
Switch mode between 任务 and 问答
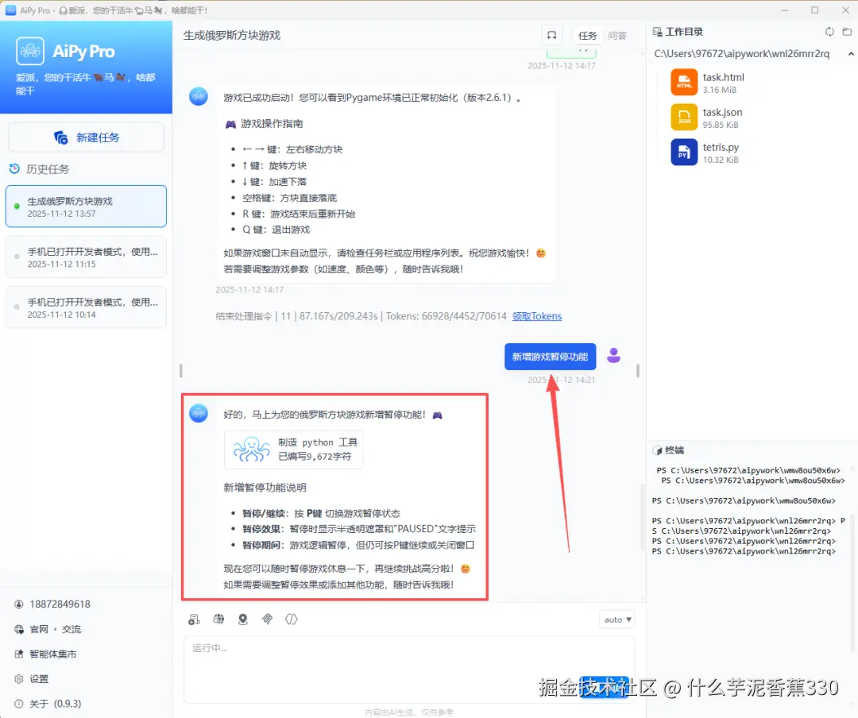coord(601,35)
